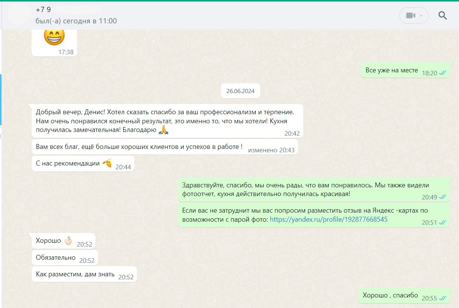Screen dimensions: 459x308
Task: Select the message starting 'Добрый вечер, Денис!'
Action: (x=167, y=121)
